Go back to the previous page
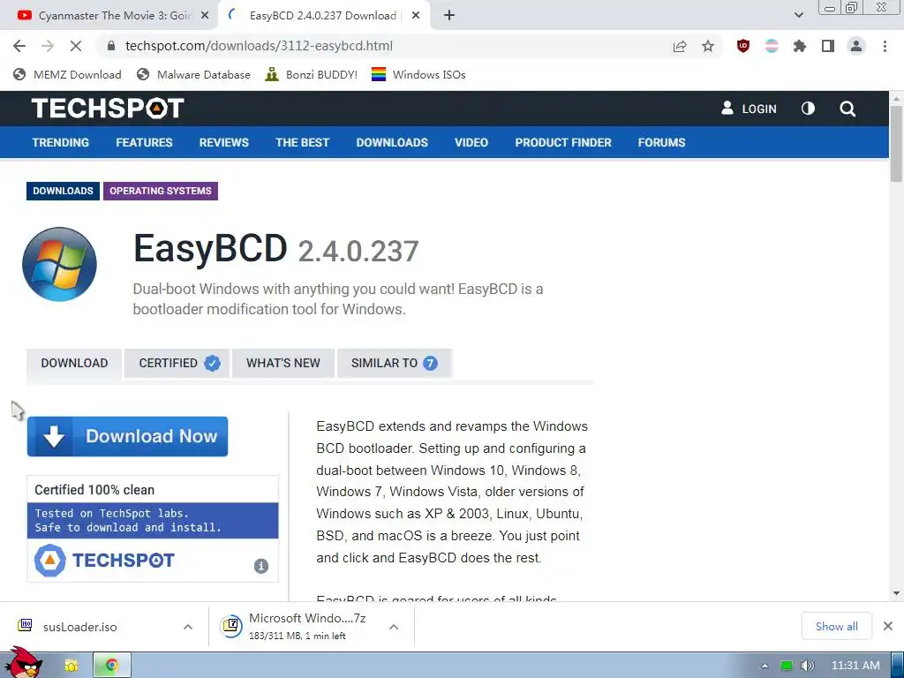The width and height of the screenshot is (904, 678). [19, 46]
